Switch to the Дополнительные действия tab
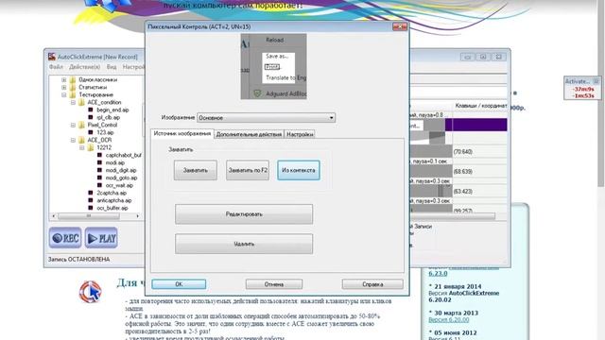Image resolution: width=605 pixels, height=340 pixels. (249, 134)
